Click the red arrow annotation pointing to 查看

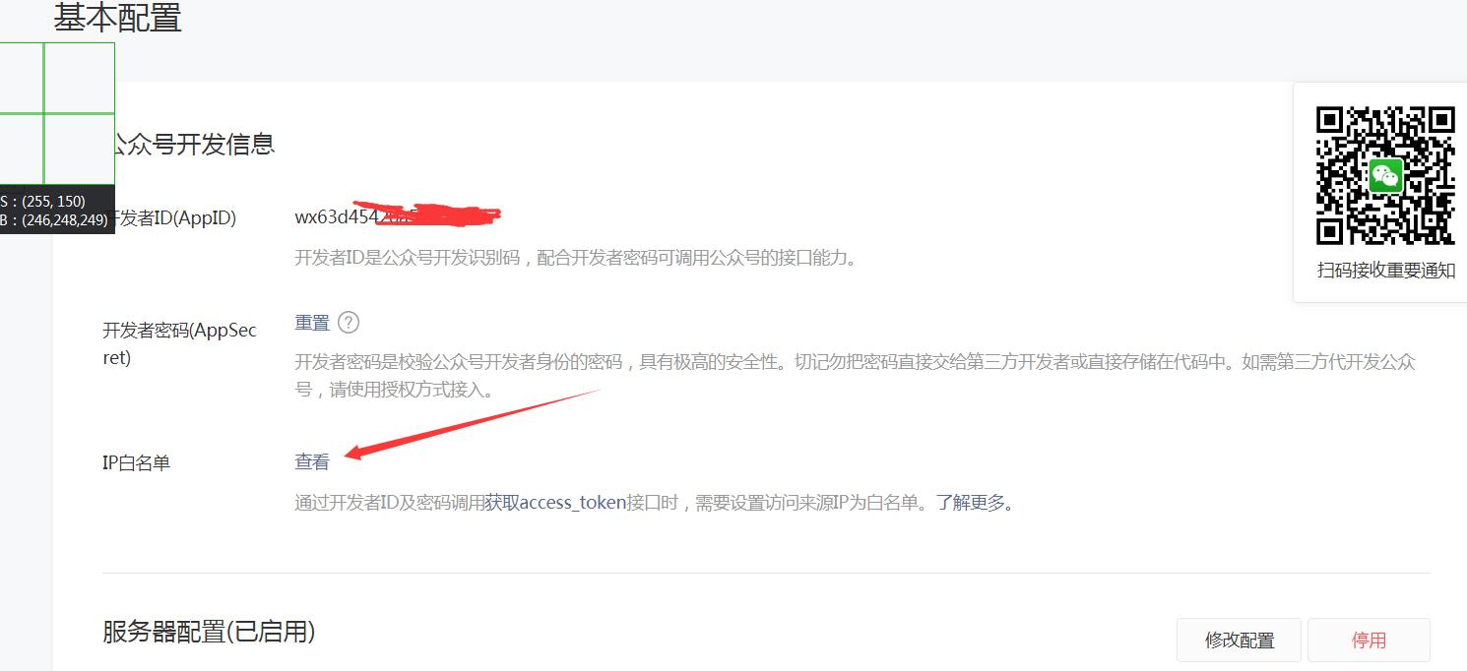pos(471,424)
